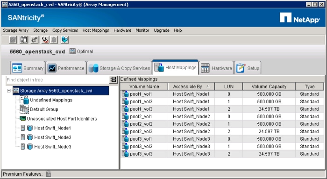Click the event log book toolbar icon
The height and width of the screenshot is (179, 327).
[23, 40]
